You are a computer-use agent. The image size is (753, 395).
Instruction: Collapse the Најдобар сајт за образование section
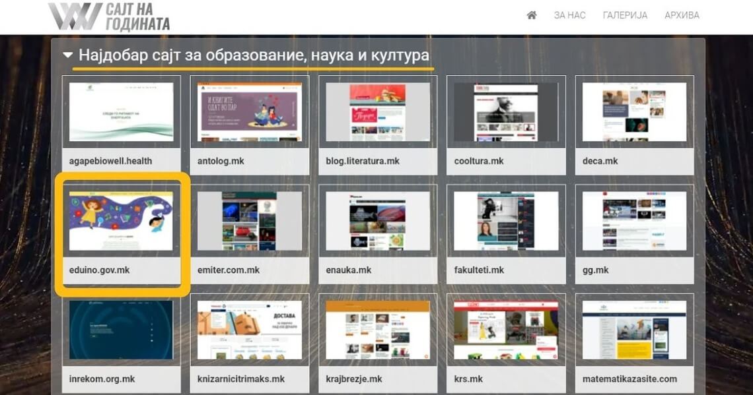tap(68, 55)
